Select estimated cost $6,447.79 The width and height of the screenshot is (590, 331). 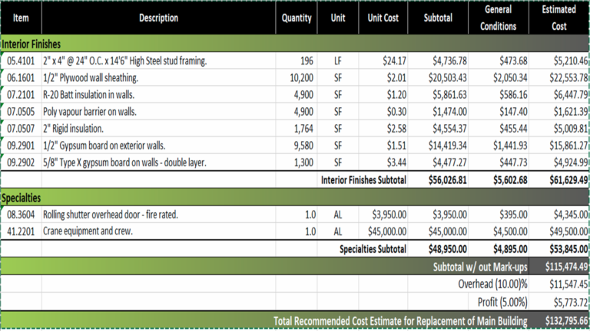pyautogui.click(x=570, y=94)
